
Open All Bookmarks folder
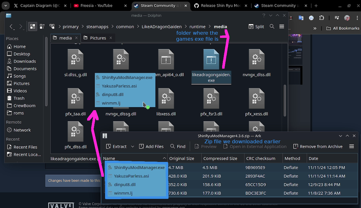[343, 28]
